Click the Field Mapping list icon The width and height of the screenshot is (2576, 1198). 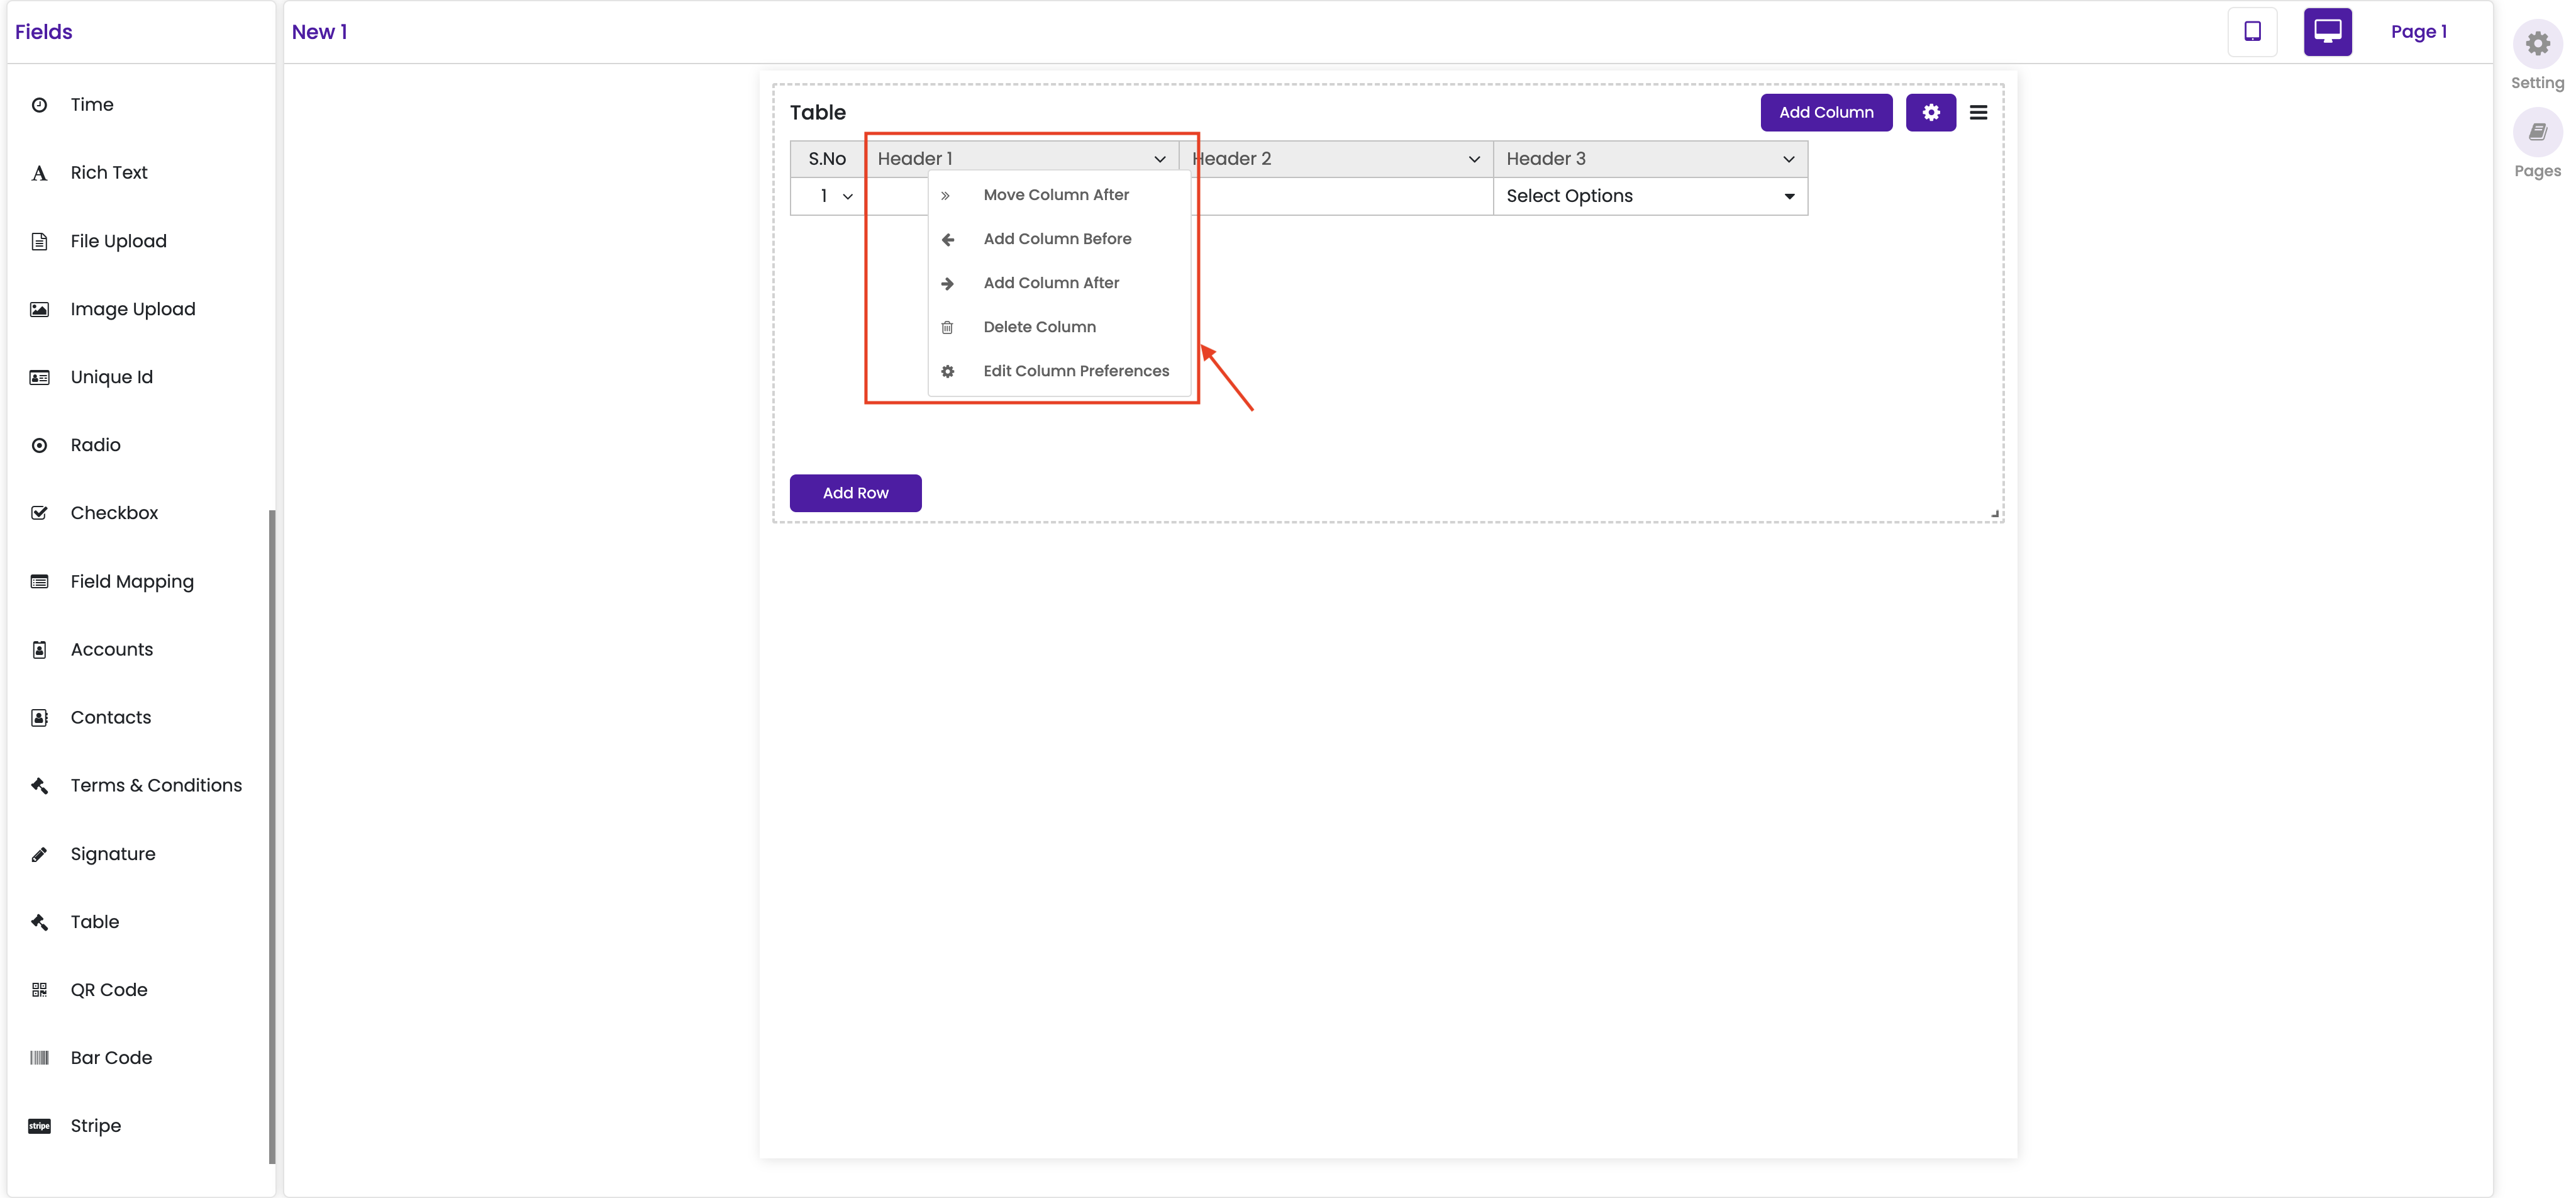[x=39, y=581]
